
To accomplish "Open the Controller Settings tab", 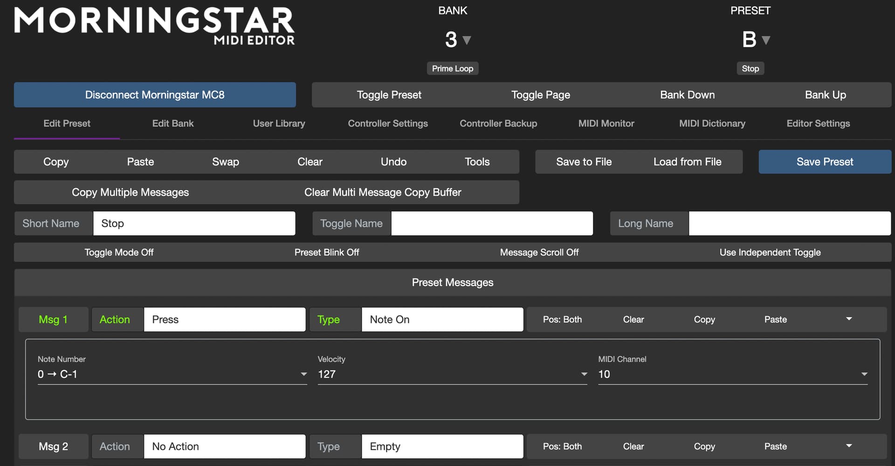I will pyautogui.click(x=388, y=123).
